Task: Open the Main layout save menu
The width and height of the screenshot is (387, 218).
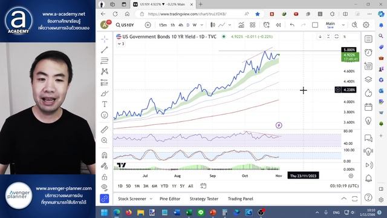Action: point(330,25)
